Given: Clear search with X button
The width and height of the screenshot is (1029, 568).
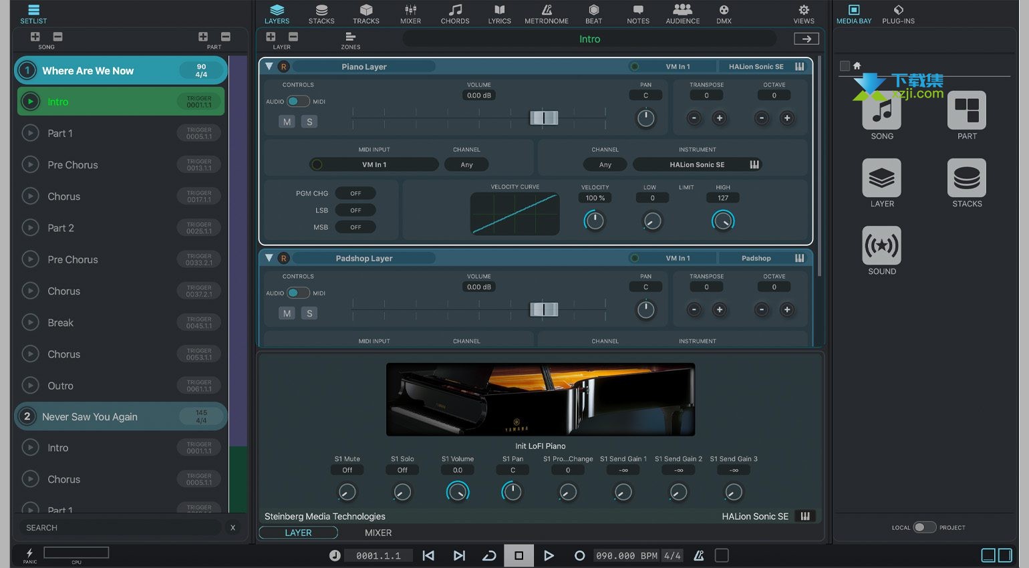Looking at the screenshot, I should pyautogui.click(x=233, y=528).
